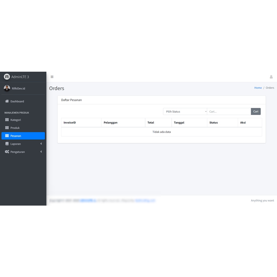Click the Tanggal column header
277x277 pixels.
(x=189, y=123)
